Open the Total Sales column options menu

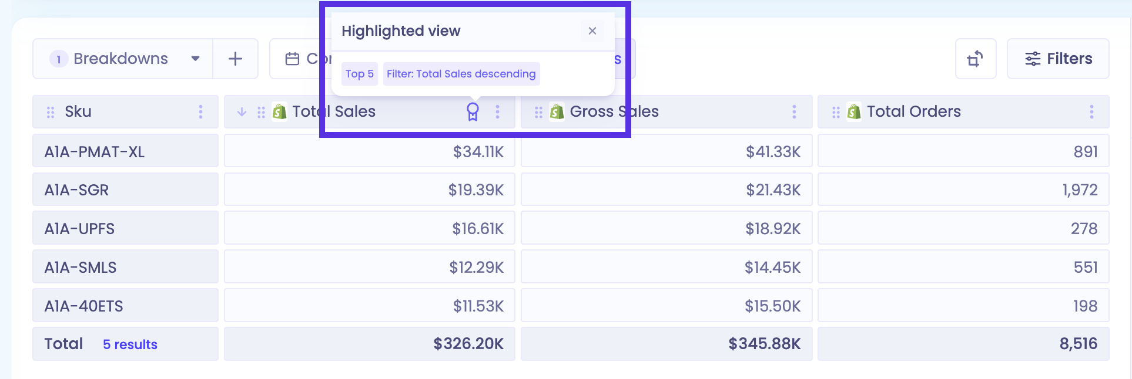pyautogui.click(x=497, y=111)
